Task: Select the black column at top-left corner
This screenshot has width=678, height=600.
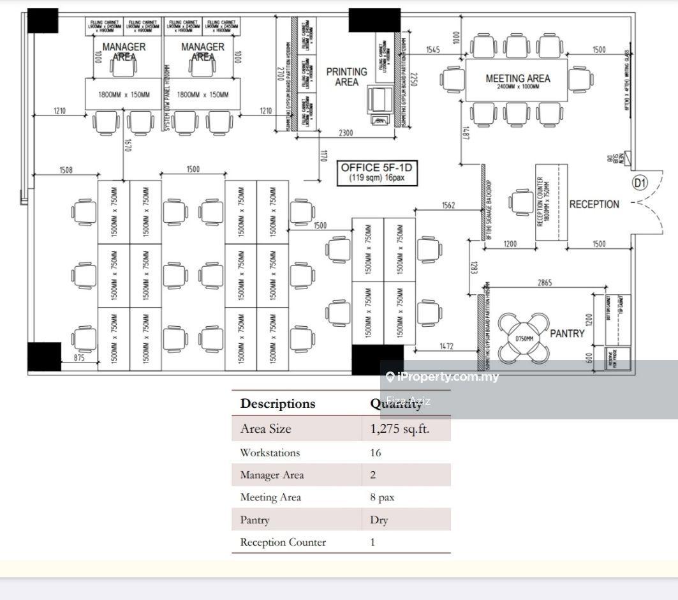Action: pyautogui.click(x=43, y=21)
